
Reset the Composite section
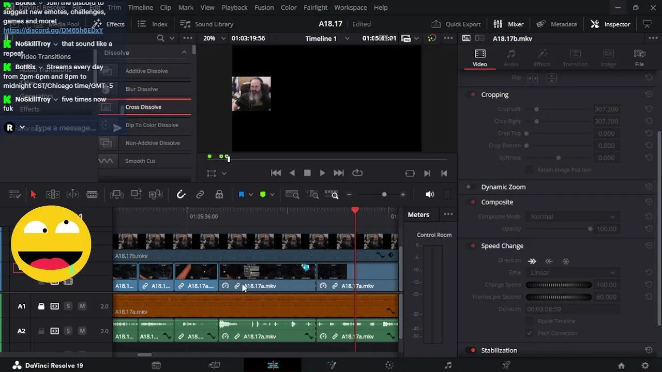(x=649, y=202)
